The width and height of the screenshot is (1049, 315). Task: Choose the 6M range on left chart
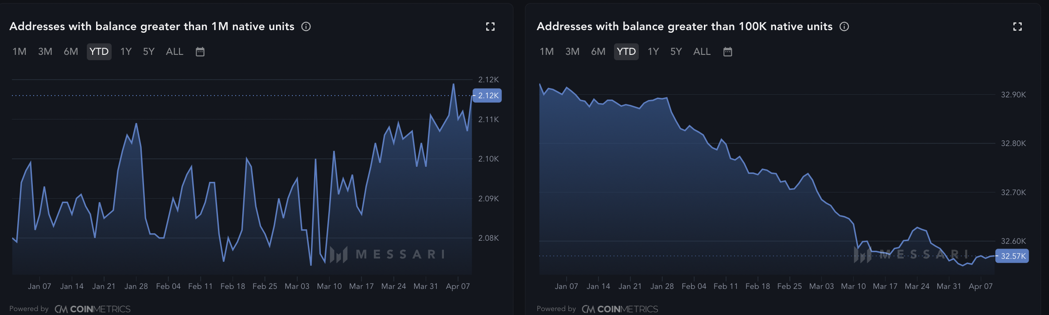pos(71,52)
